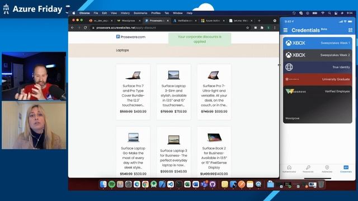Open Spotify from the Dock

112,184
